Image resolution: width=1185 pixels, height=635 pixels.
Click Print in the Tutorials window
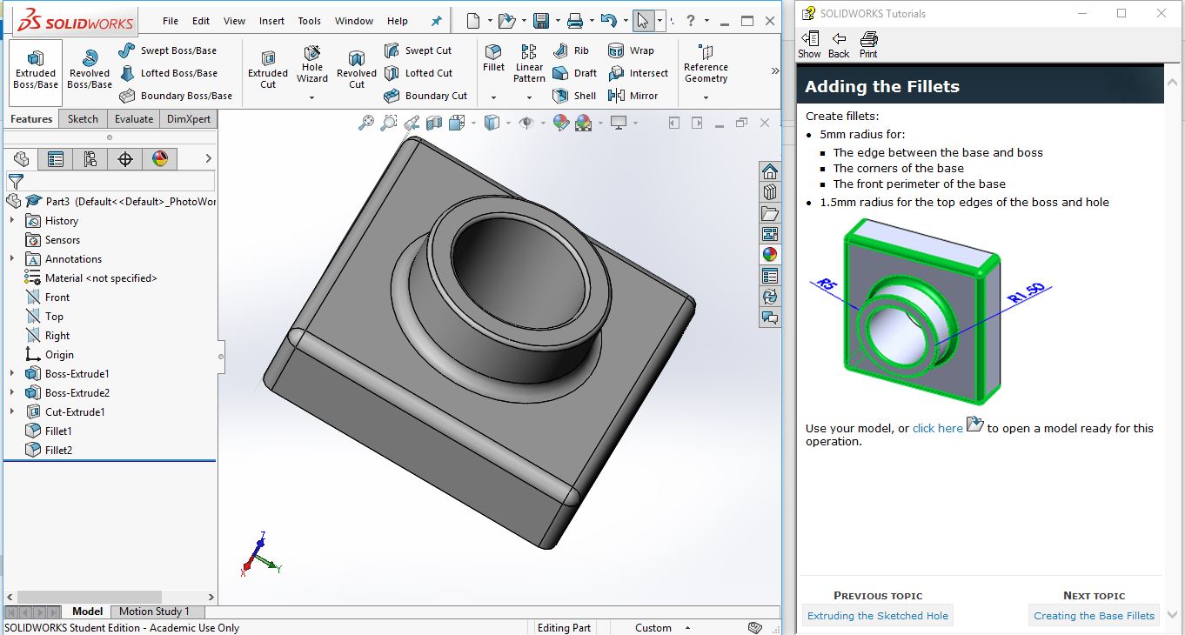[x=868, y=44]
